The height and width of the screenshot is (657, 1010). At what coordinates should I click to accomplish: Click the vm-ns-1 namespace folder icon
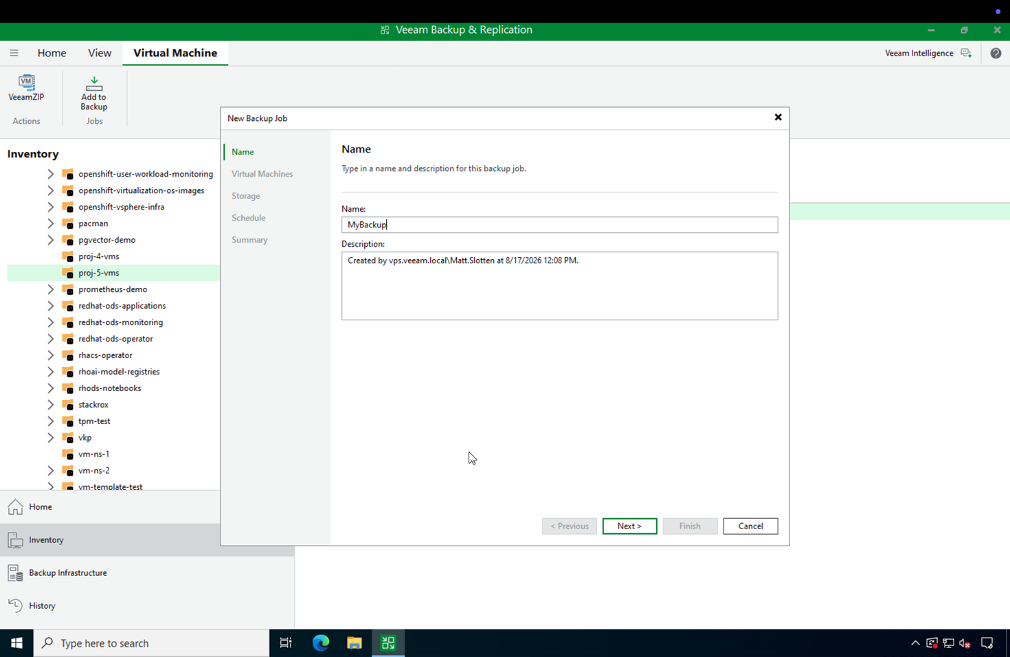(68, 454)
